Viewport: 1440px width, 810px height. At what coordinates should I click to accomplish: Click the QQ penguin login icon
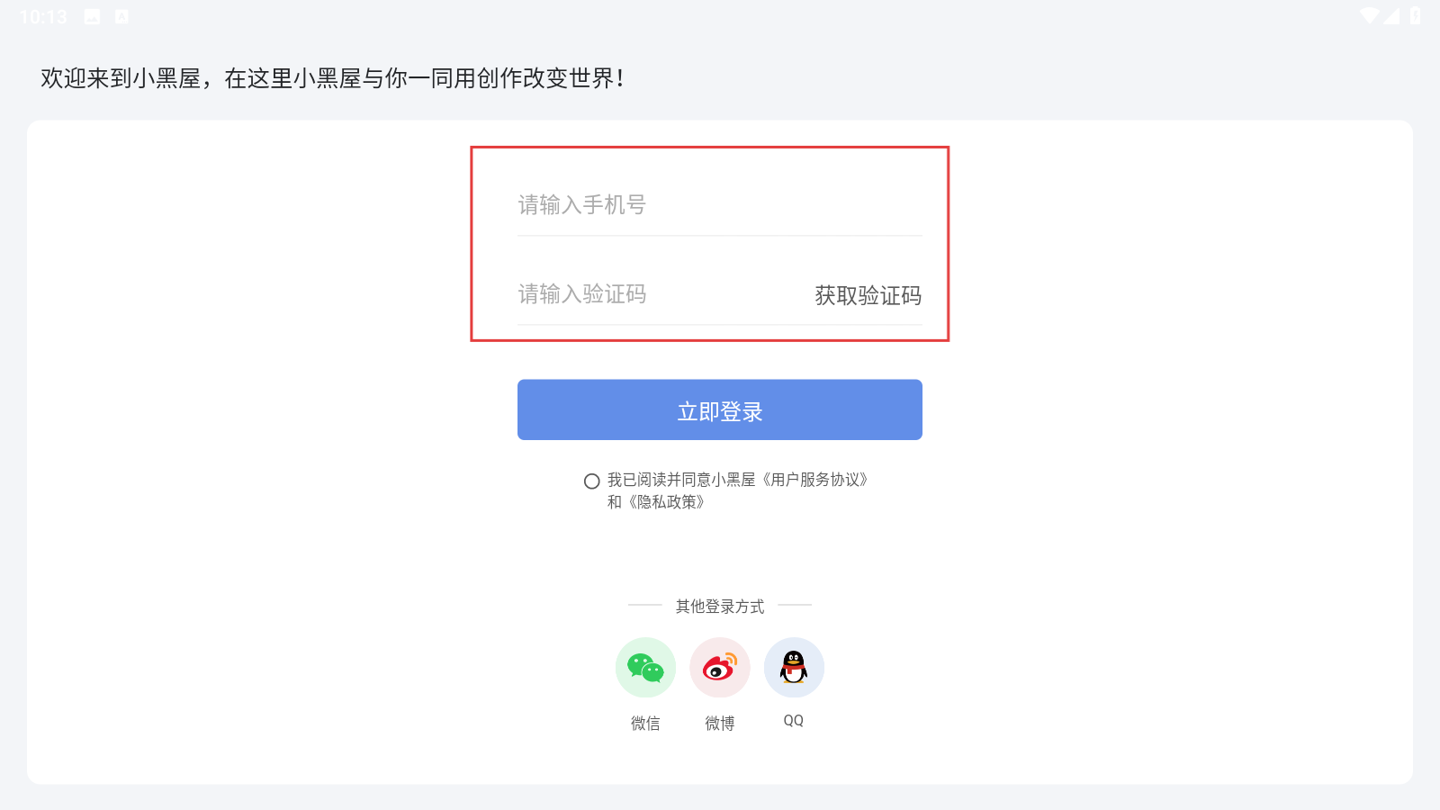coord(794,668)
